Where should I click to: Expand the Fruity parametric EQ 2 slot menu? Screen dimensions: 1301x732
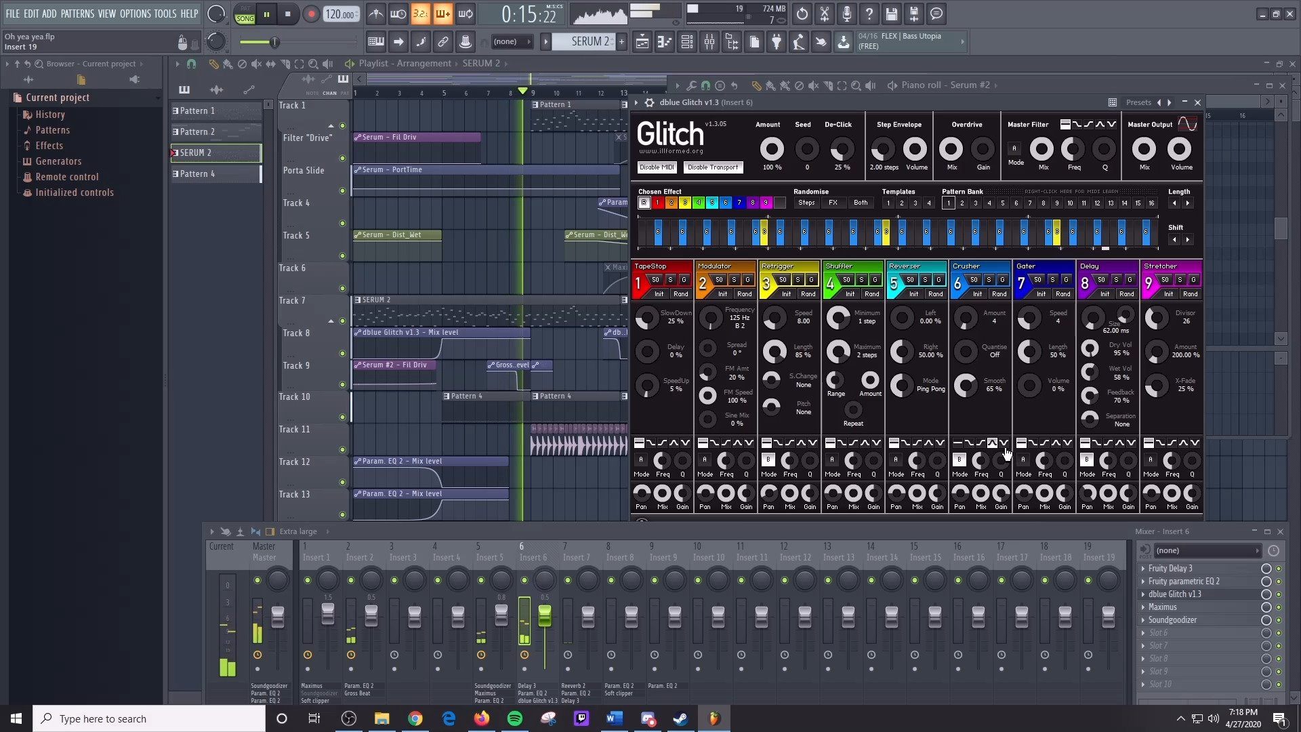point(1143,582)
